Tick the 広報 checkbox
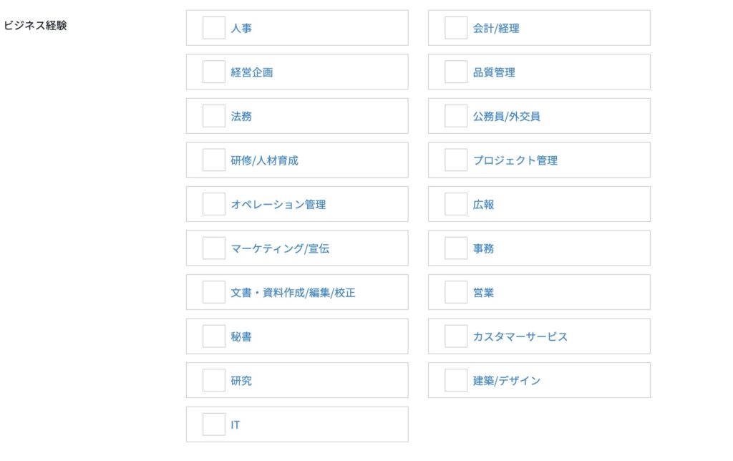This screenshot has height=461, width=733. pos(455,204)
